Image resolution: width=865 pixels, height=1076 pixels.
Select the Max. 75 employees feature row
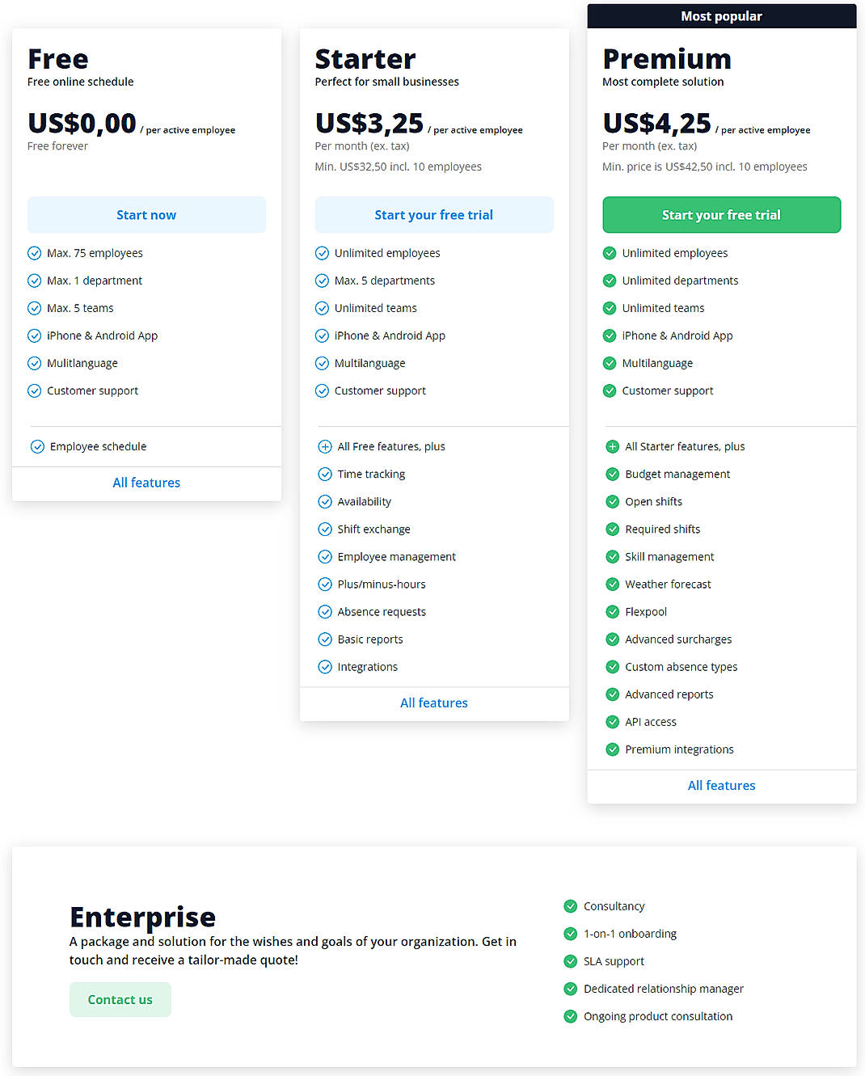tap(95, 253)
